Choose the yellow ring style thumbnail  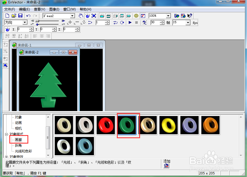pyautogui.click(x=169, y=125)
